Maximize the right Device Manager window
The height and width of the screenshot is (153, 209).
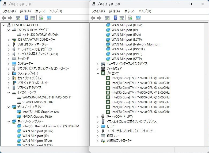click(190, 4)
